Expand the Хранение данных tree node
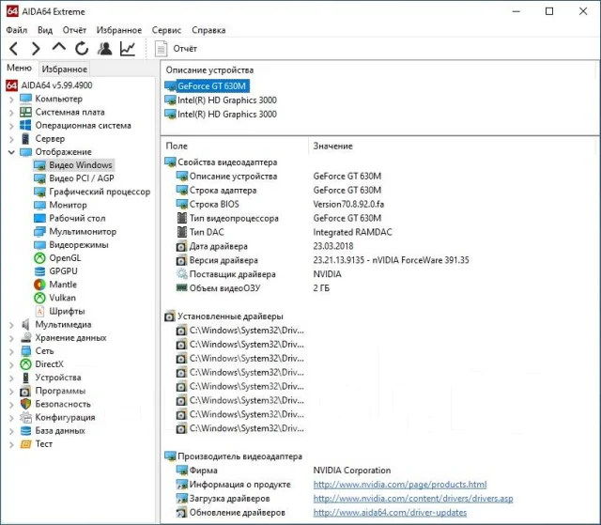This screenshot has height=525, width=601. coord(11,338)
